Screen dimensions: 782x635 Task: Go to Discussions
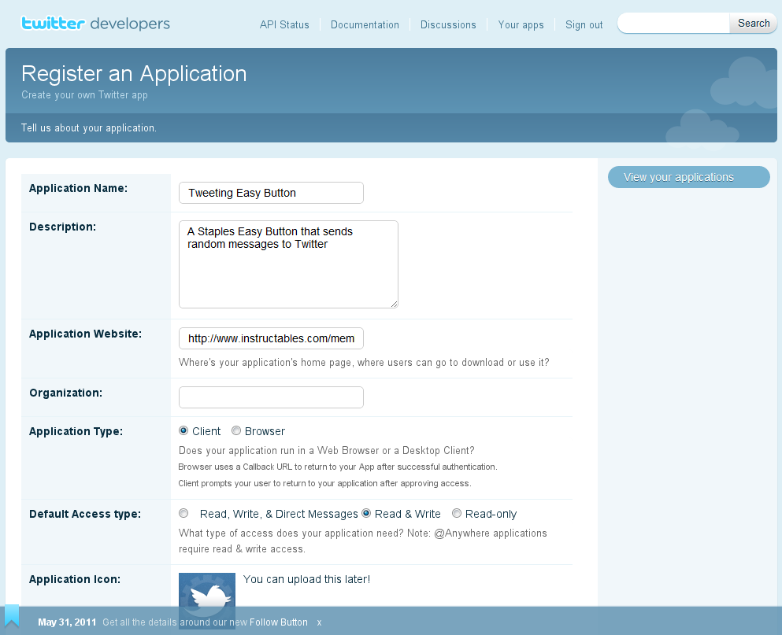448,25
